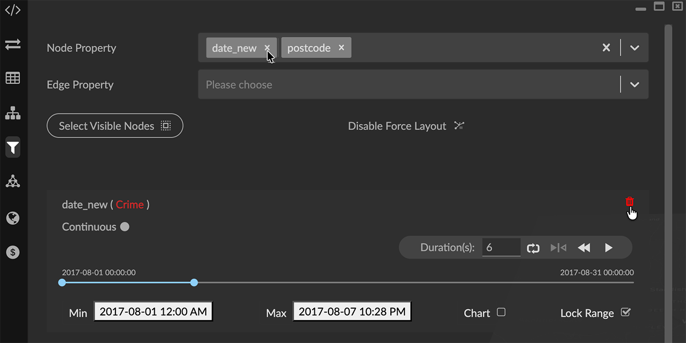Viewport: 686px width, 343px height.
Task: Toggle the Continuous radio button
Action: (x=125, y=227)
